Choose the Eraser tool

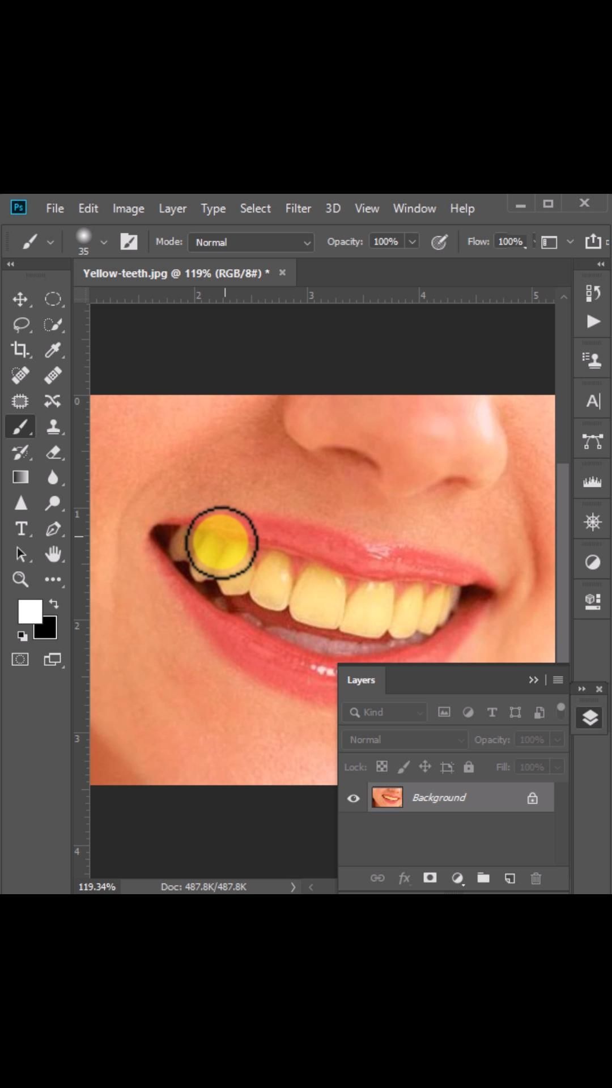[53, 452]
